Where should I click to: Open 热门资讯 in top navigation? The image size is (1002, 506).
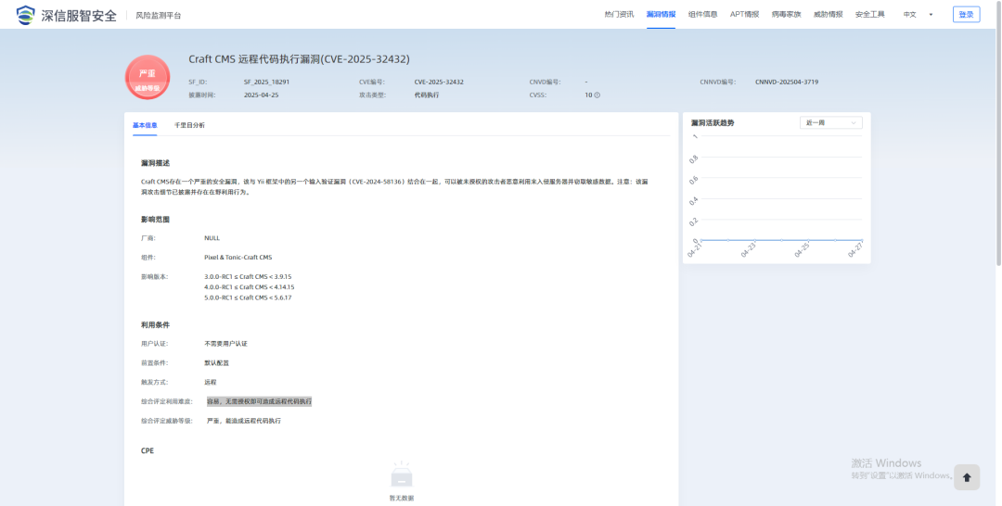coord(619,14)
